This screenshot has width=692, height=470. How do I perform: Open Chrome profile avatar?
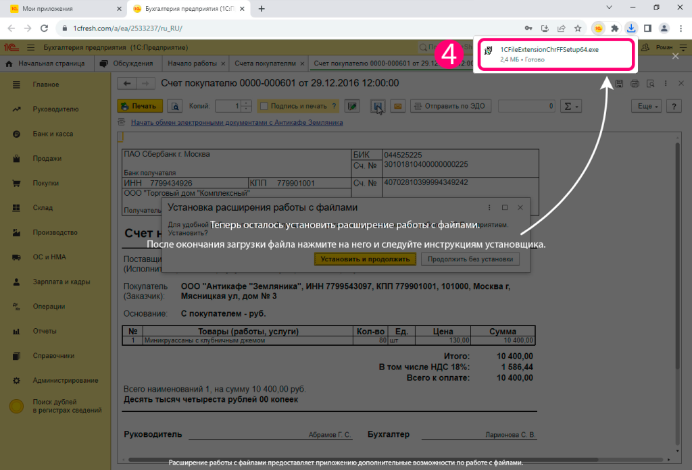664,28
